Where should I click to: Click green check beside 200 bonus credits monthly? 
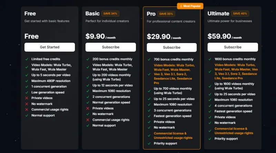click(88, 59)
